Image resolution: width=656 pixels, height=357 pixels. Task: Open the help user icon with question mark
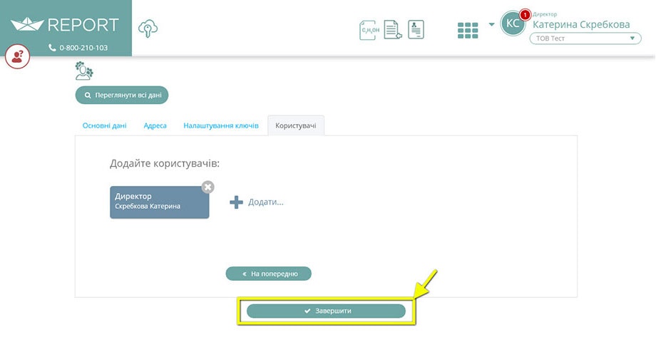17,56
